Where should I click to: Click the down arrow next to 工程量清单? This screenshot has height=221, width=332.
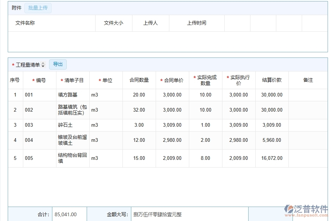tap(43, 66)
